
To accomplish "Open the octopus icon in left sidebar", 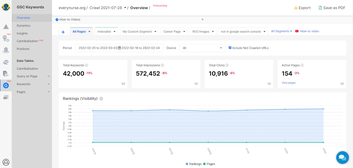I will coord(6,50).
